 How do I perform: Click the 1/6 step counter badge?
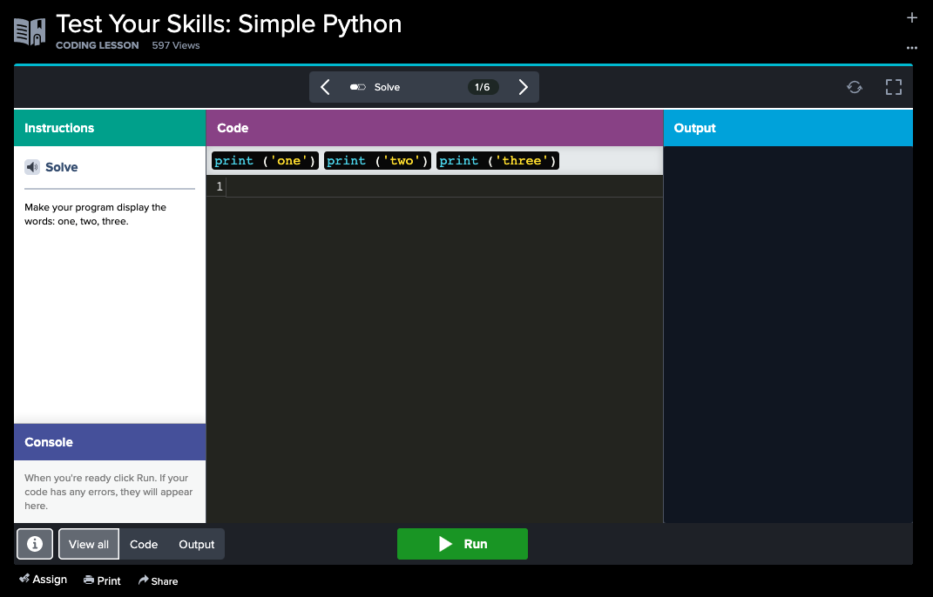[x=483, y=87]
